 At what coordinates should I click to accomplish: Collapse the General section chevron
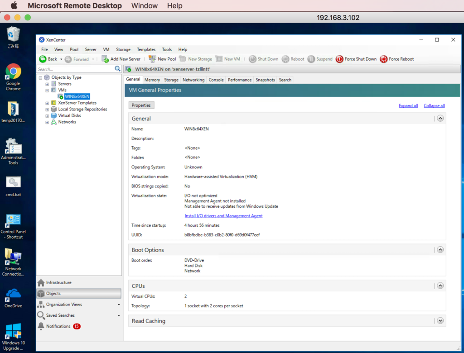[440, 118]
